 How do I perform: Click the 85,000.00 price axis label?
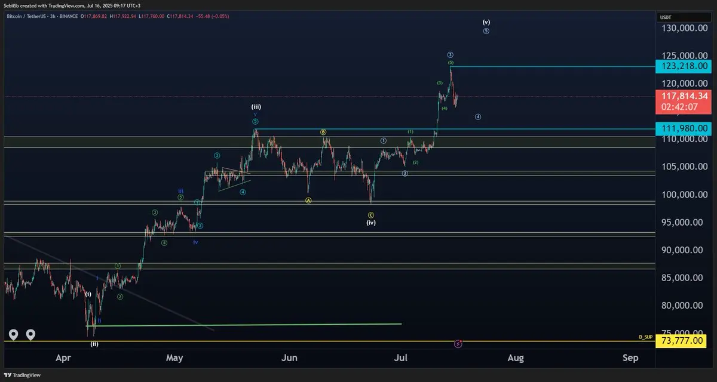pos(683,278)
